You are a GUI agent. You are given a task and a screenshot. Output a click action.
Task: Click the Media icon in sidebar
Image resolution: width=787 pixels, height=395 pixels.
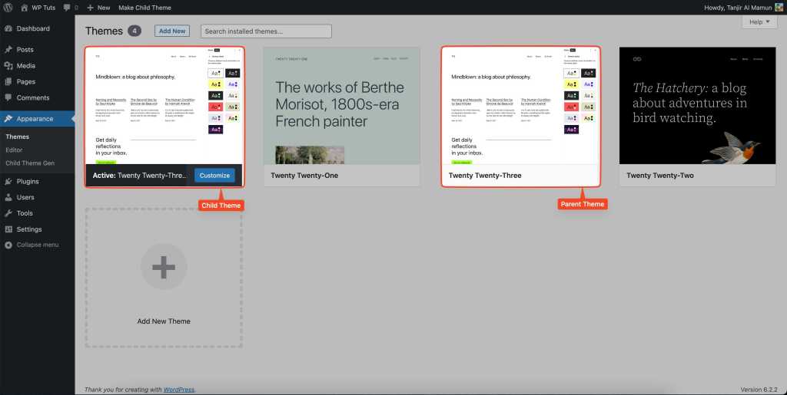tap(8, 66)
